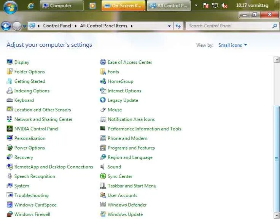Click the Back navigation button
The width and height of the screenshot is (280, 219).
(x=6, y=26)
